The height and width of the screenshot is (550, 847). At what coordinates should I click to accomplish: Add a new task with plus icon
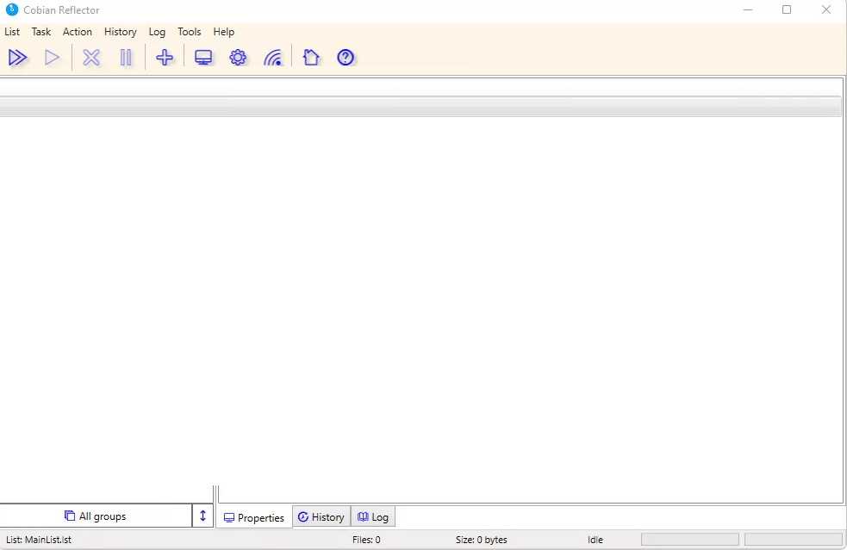click(x=165, y=58)
